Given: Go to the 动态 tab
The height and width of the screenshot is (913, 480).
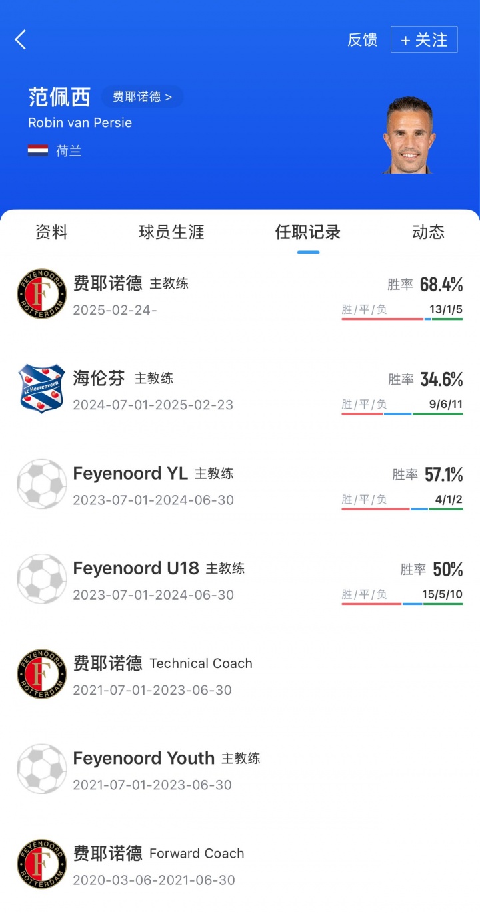Looking at the screenshot, I should pyautogui.click(x=428, y=232).
